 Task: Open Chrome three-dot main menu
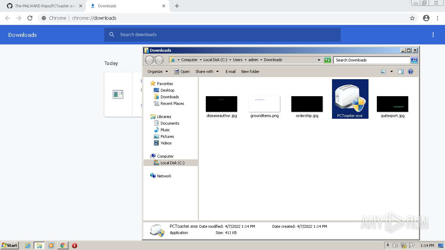coord(438,18)
